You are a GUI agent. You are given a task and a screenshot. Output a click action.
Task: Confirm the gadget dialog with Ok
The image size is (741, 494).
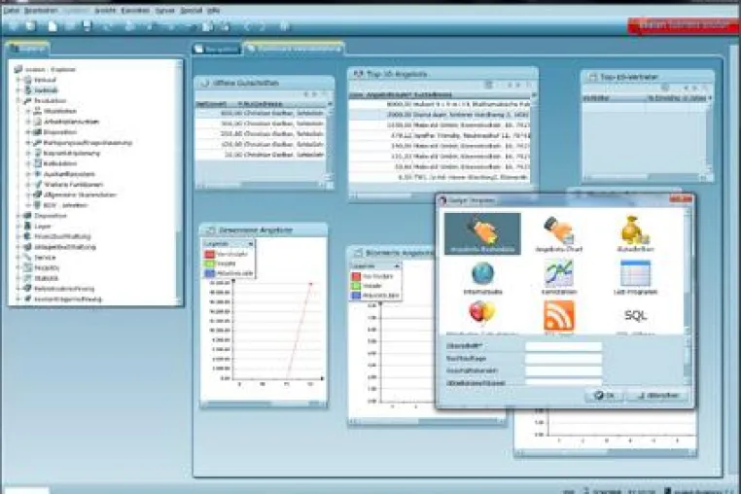tap(605, 395)
